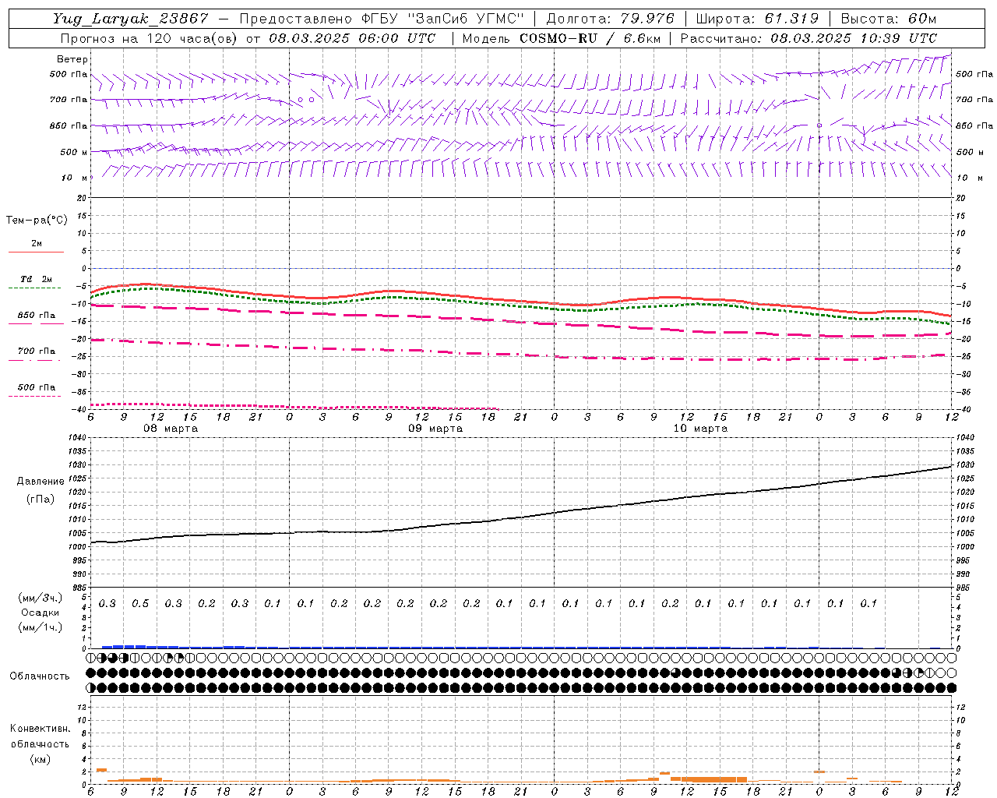The width and height of the screenshot is (997, 798).
Task: Click the Осадки panel label
Action: click(x=41, y=613)
